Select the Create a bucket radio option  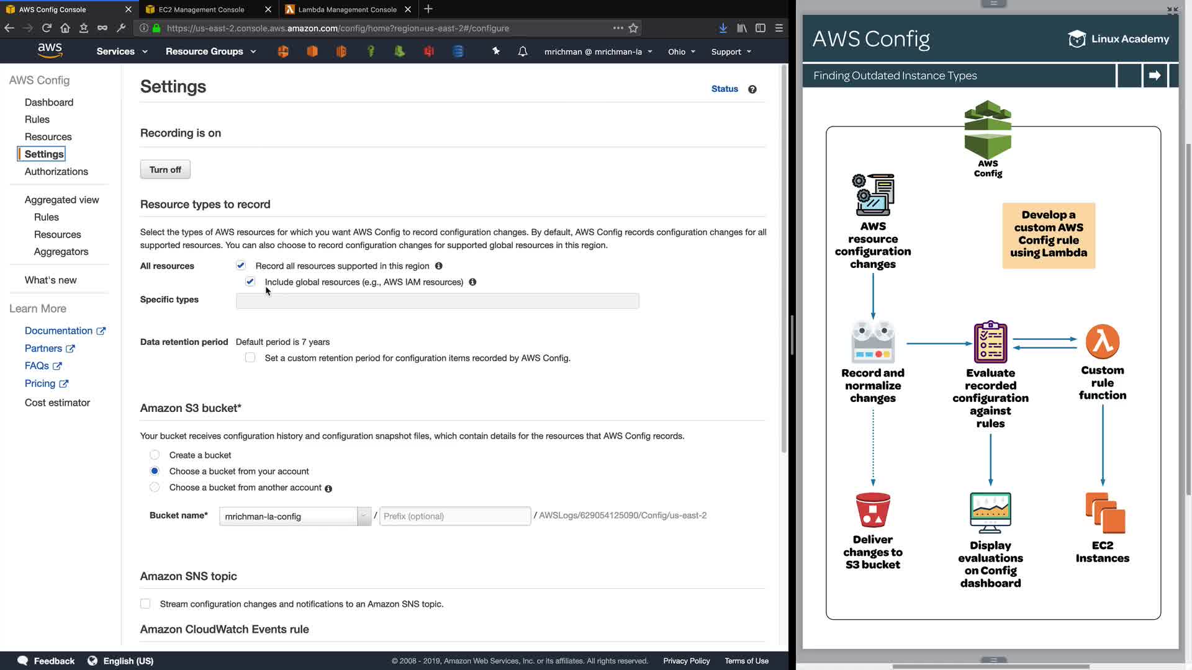[155, 455]
